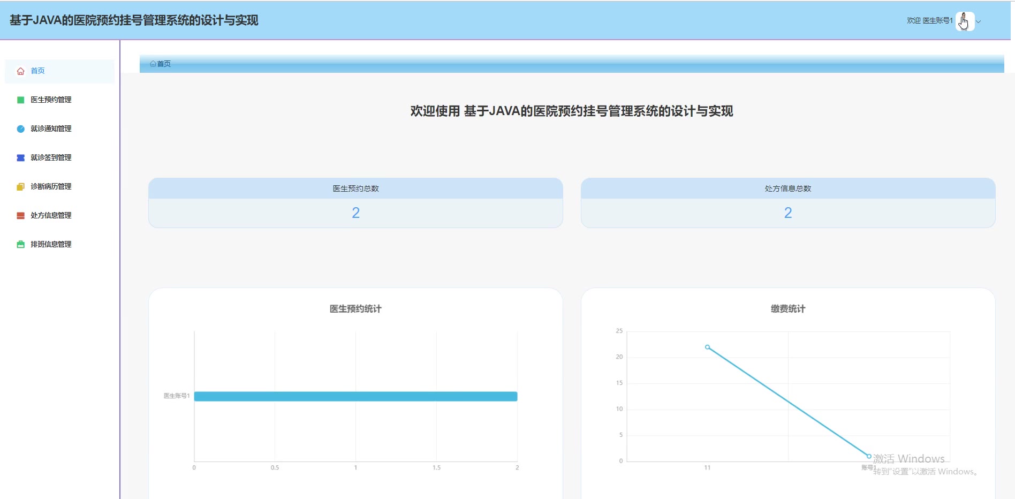Click the doctor avatar in header
Image resolution: width=1015 pixels, height=499 pixels.
click(x=965, y=21)
